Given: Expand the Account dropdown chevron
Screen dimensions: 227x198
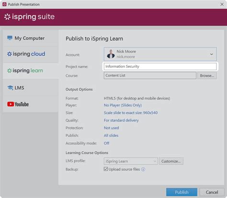Looking at the screenshot, I should point(211,54).
